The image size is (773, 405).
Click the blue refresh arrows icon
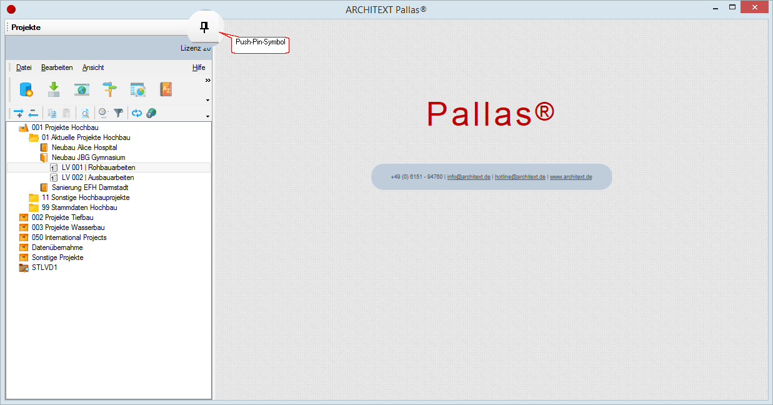click(x=137, y=113)
